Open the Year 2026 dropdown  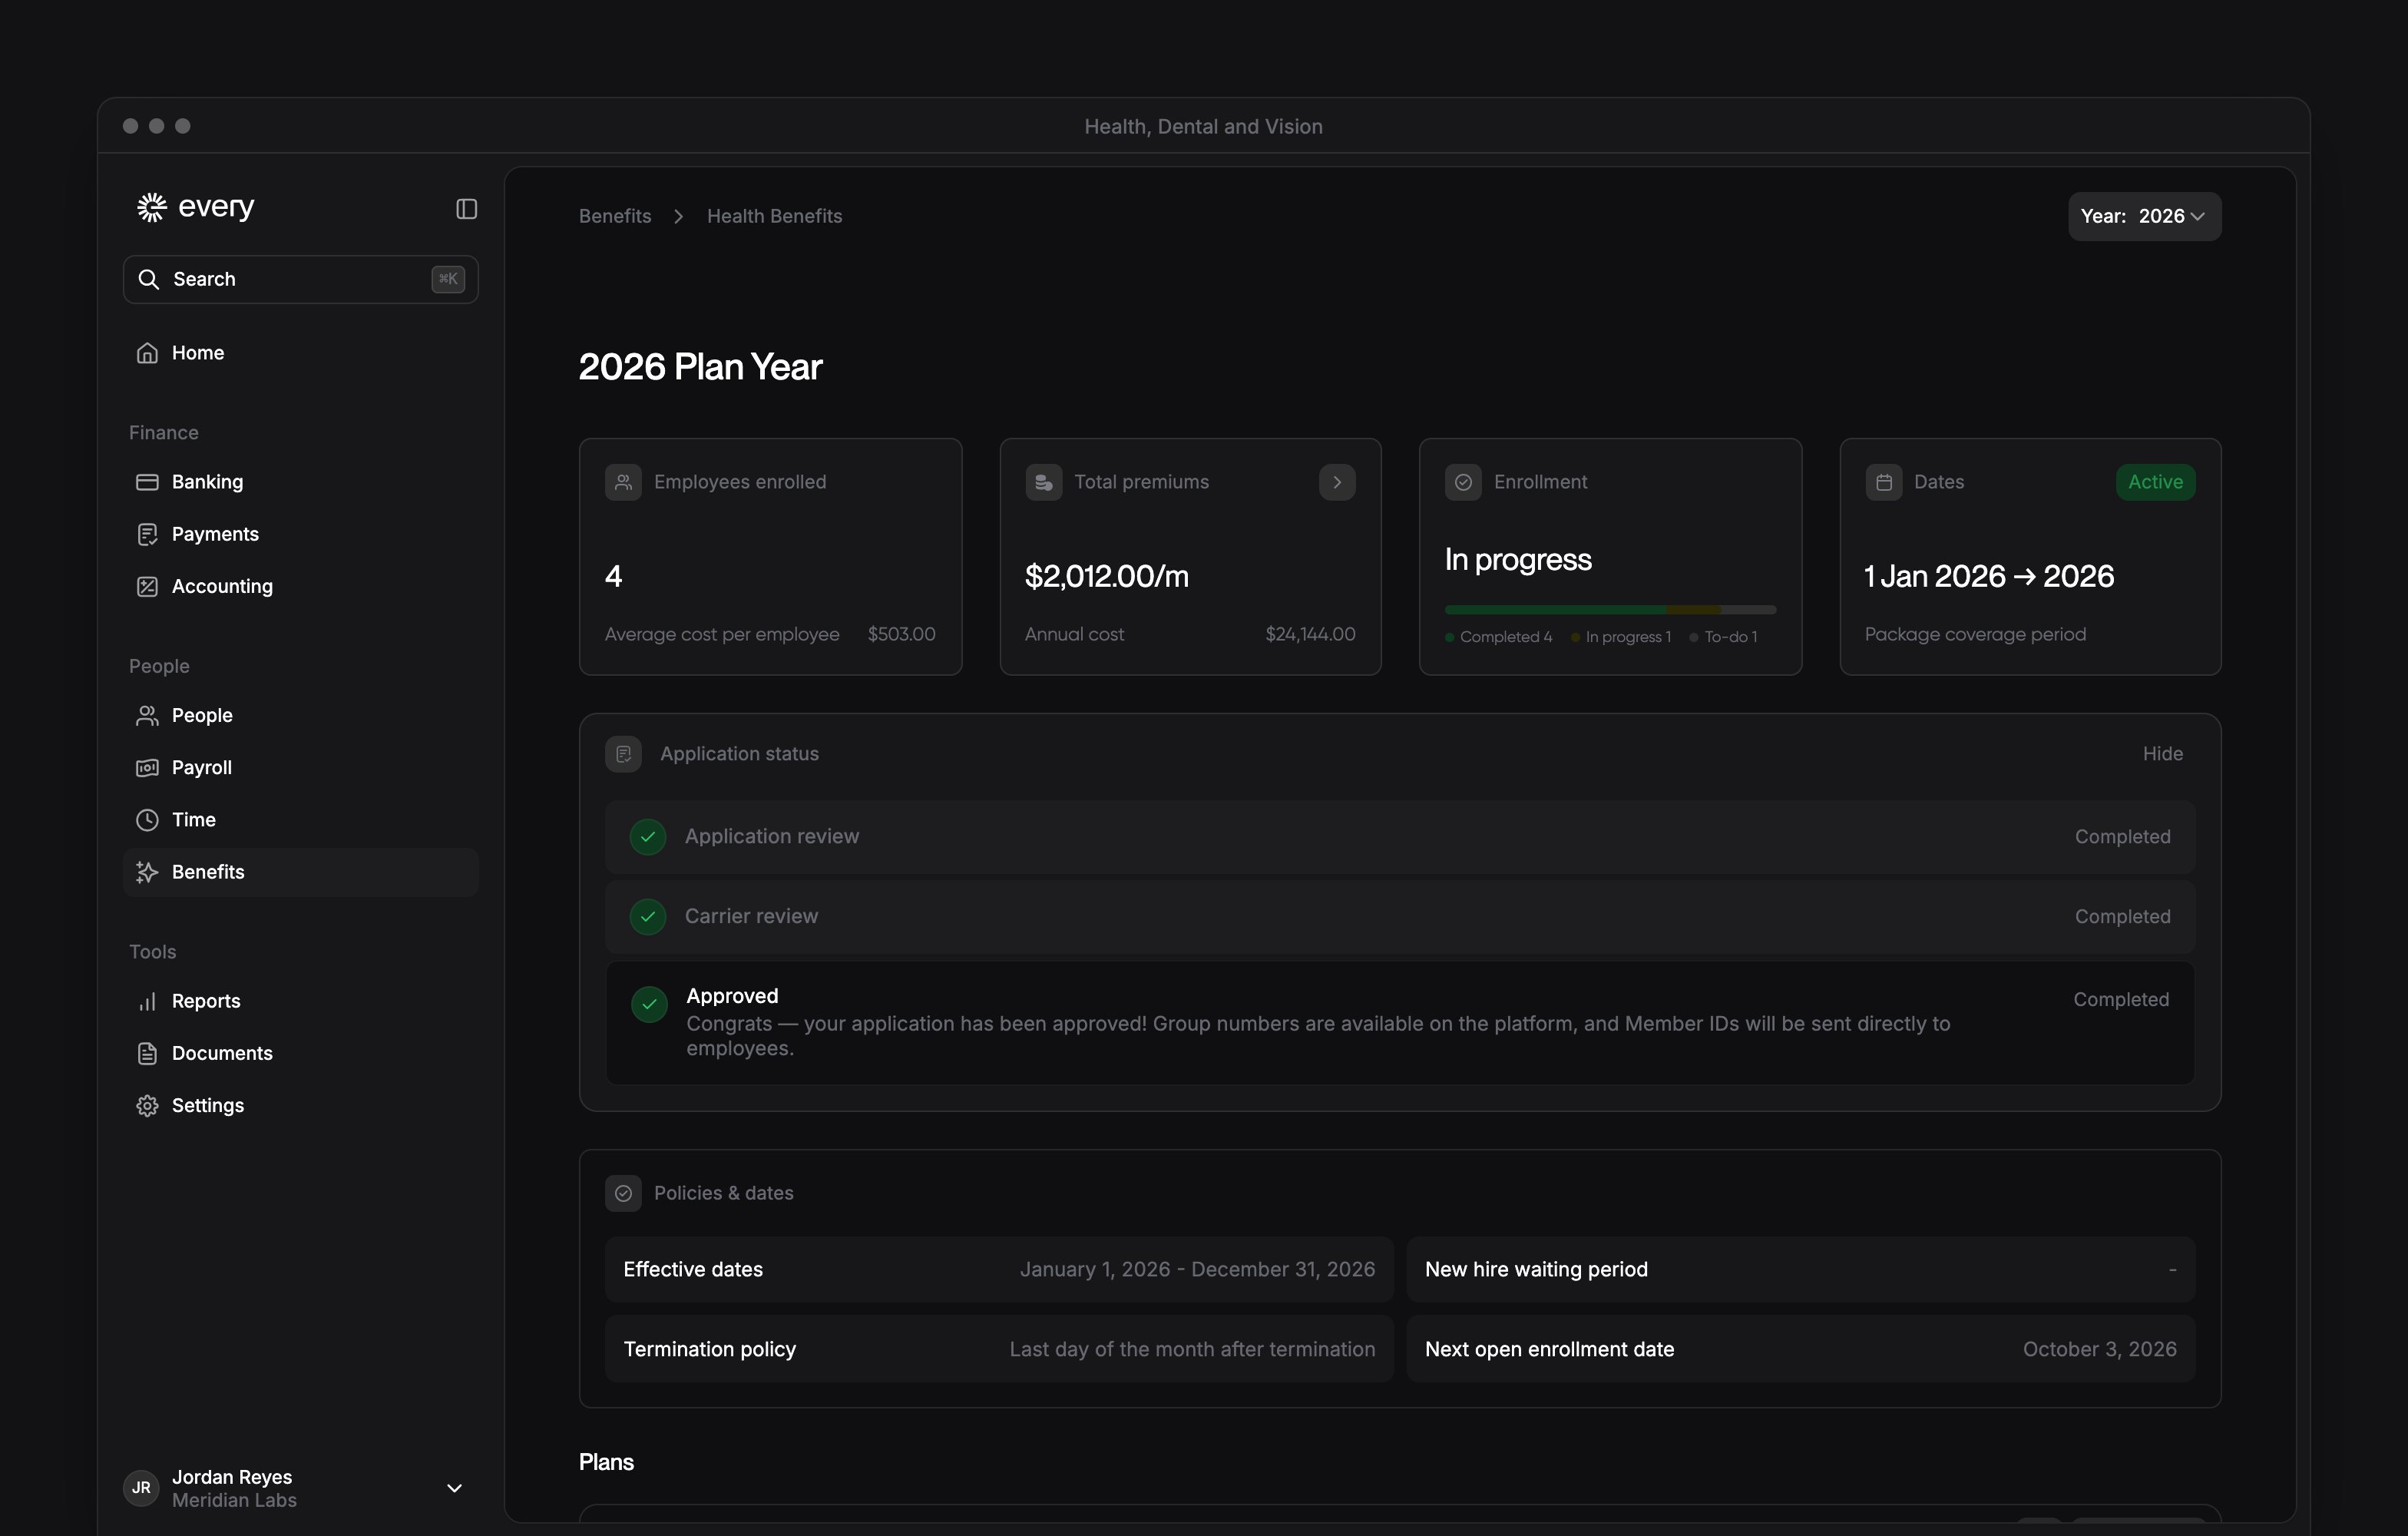click(2144, 216)
